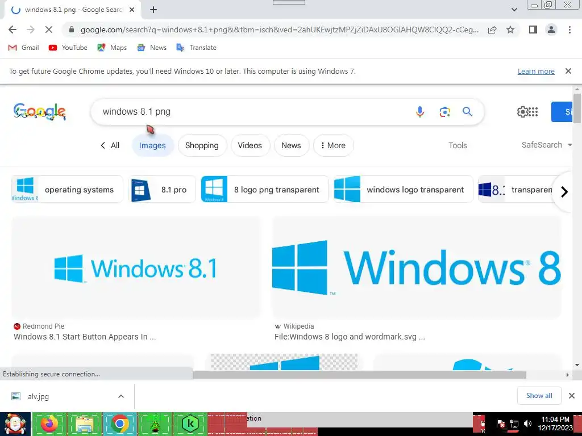Screen dimensions: 582x436
Task: Open the Wikipedia Windows 8 logo image
Action: [417, 268]
